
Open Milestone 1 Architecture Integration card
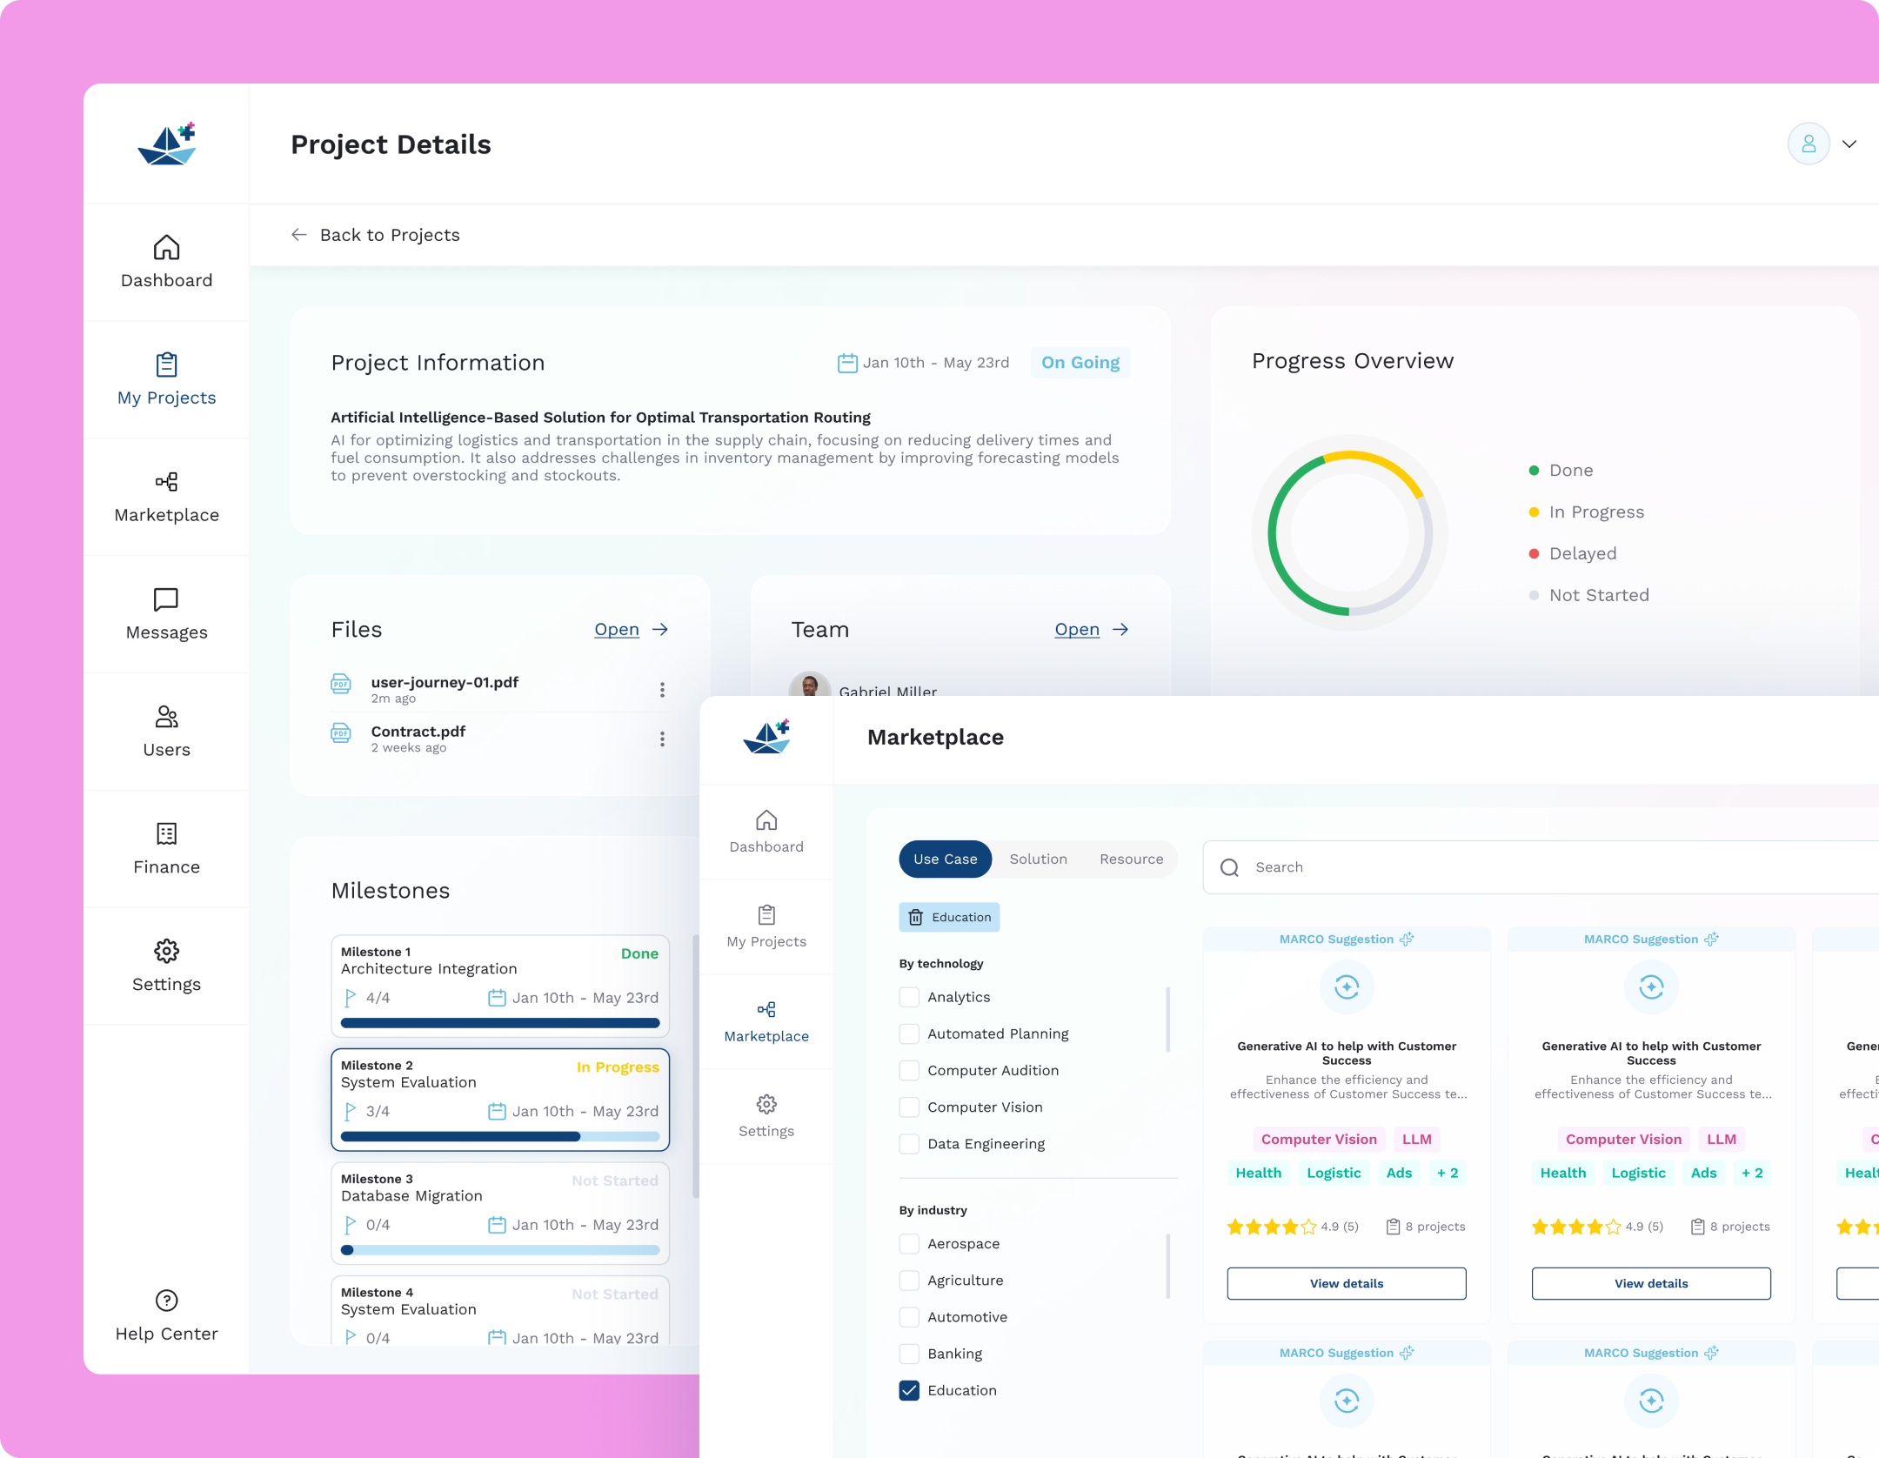pos(500,986)
